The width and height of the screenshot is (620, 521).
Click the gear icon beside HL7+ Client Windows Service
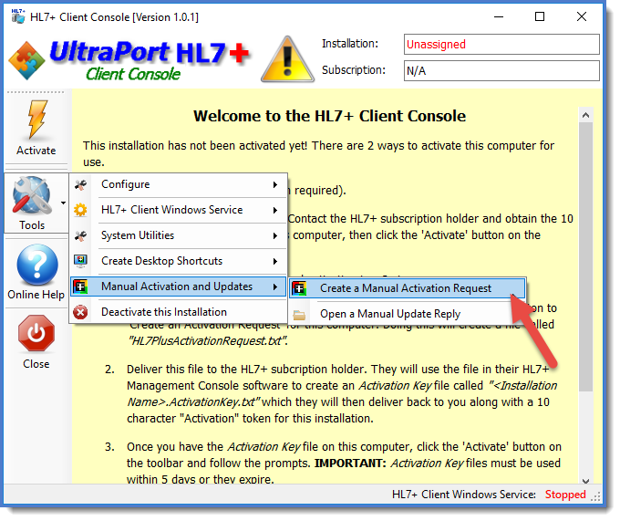[x=80, y=210]
